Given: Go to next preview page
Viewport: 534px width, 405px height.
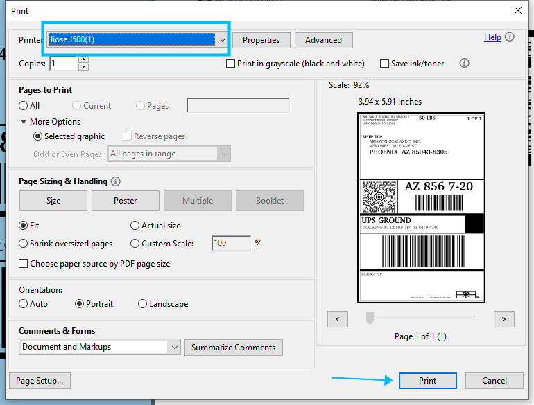Looking at the screenshot, I should click(x=504, y=319).
